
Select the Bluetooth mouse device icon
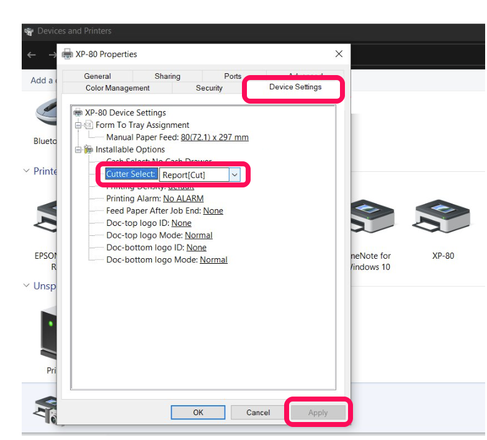point(46,112)
